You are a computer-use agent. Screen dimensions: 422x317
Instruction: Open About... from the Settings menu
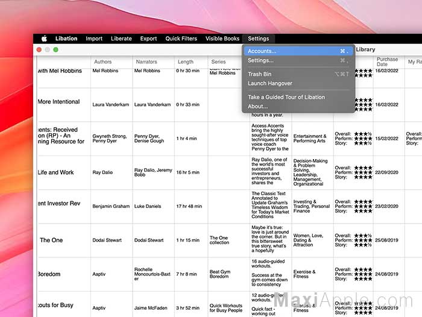[298, 107]
